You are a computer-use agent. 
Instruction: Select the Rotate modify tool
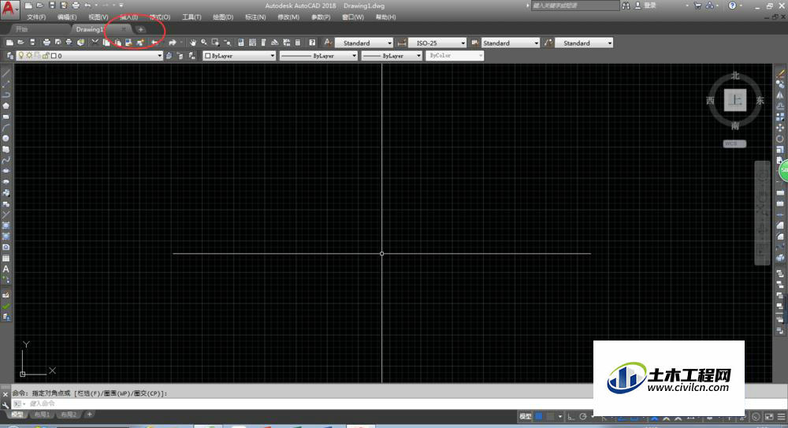point(780,138)
